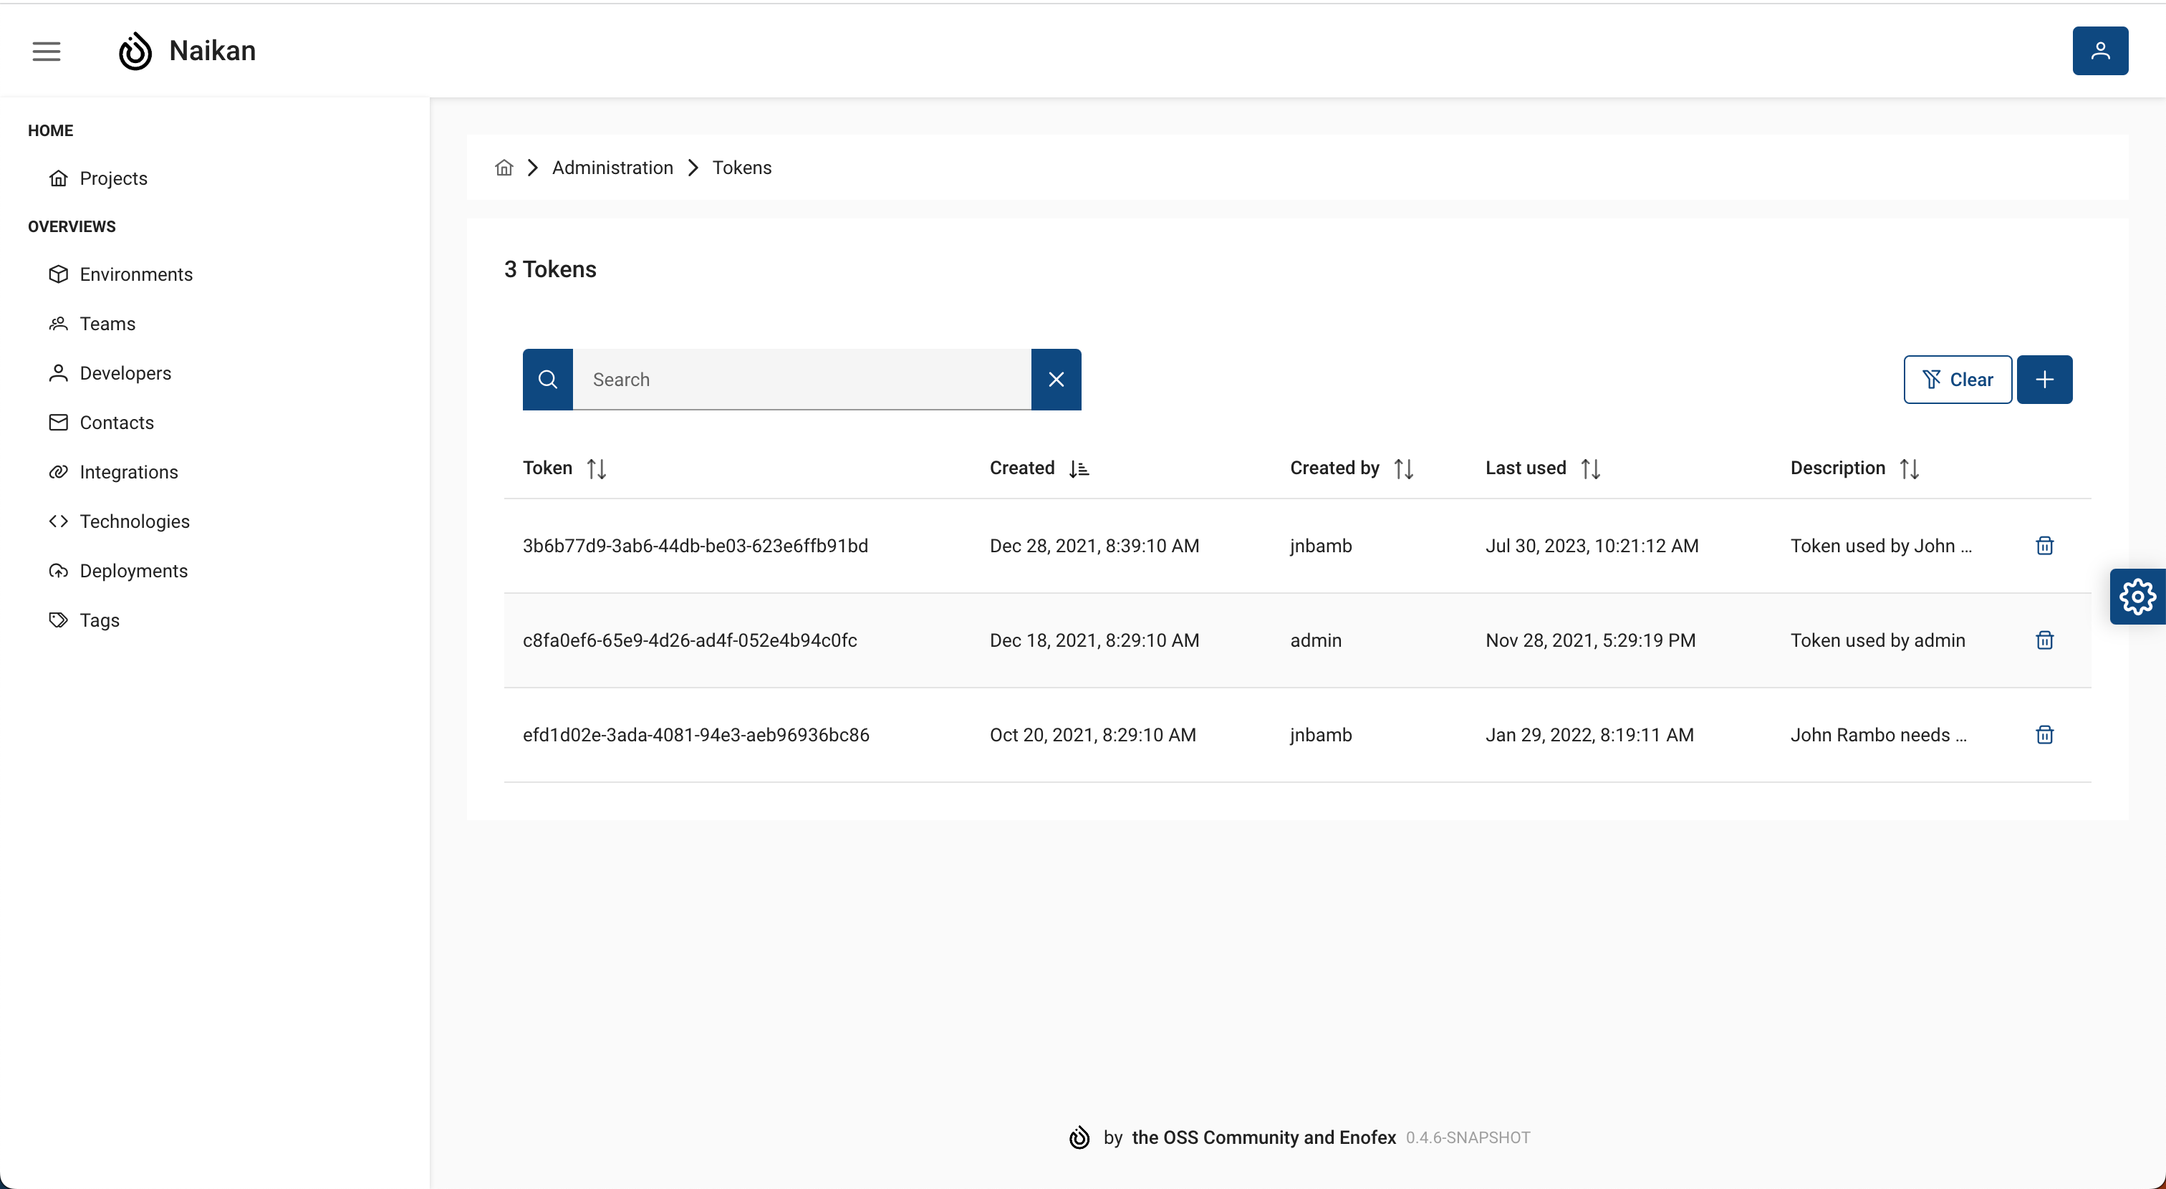2166x1189 pixels.
Task: Click created date Dec 28, 2021, 8:39:10 AM
Action: point(1094,546)
